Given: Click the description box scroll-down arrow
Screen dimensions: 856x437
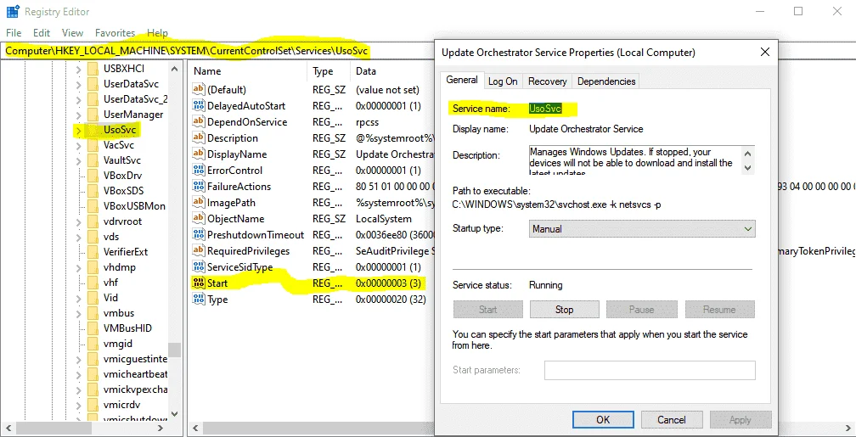Looking at the screenshot, I should pyautogui.click(x=748, y=168).
